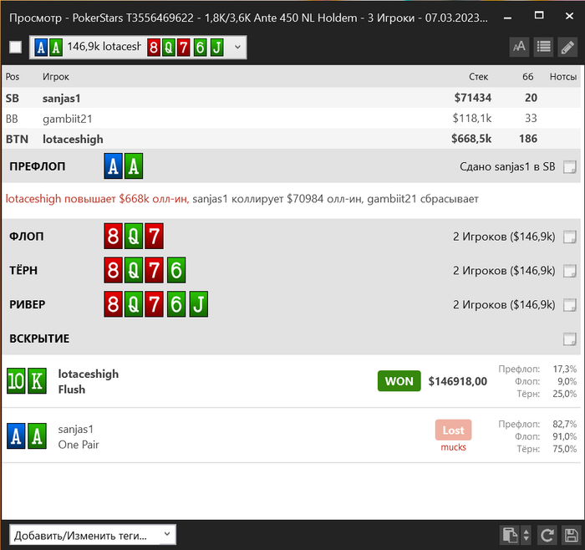Click the font size (aA) icon
The height and width of the screenshot is (550, 585).
click(519, 47)
